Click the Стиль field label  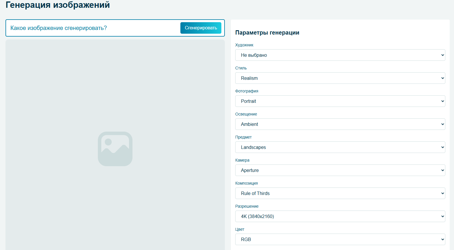pyautogui.click(x=241, y=68)
